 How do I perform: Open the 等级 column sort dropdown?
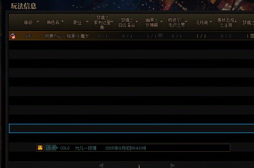tap(38, 22)
